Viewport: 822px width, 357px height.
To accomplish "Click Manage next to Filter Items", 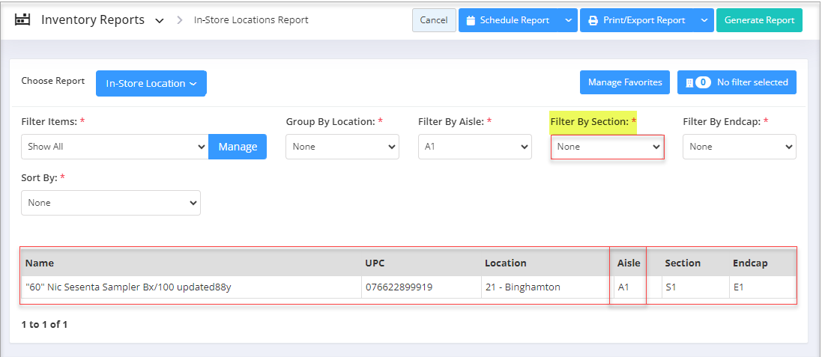I will pyautogui.click(x=238, y=147).
